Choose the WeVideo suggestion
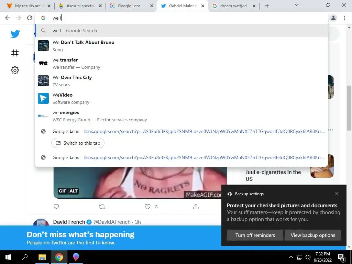Viewport: 352px width, 264px height. pos(181,98)
